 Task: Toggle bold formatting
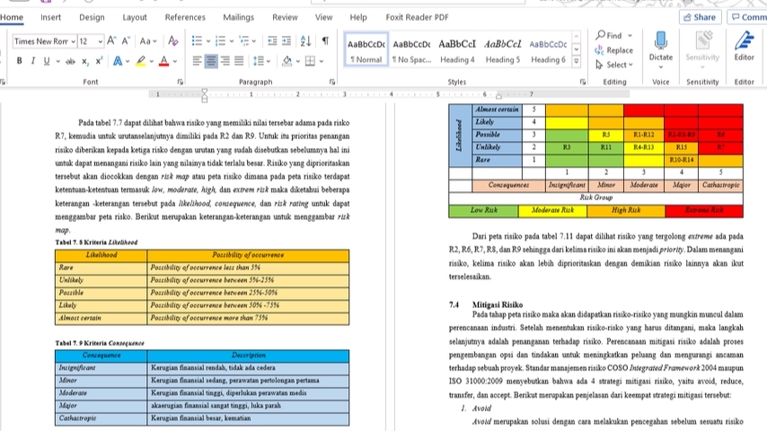[19, 61]
